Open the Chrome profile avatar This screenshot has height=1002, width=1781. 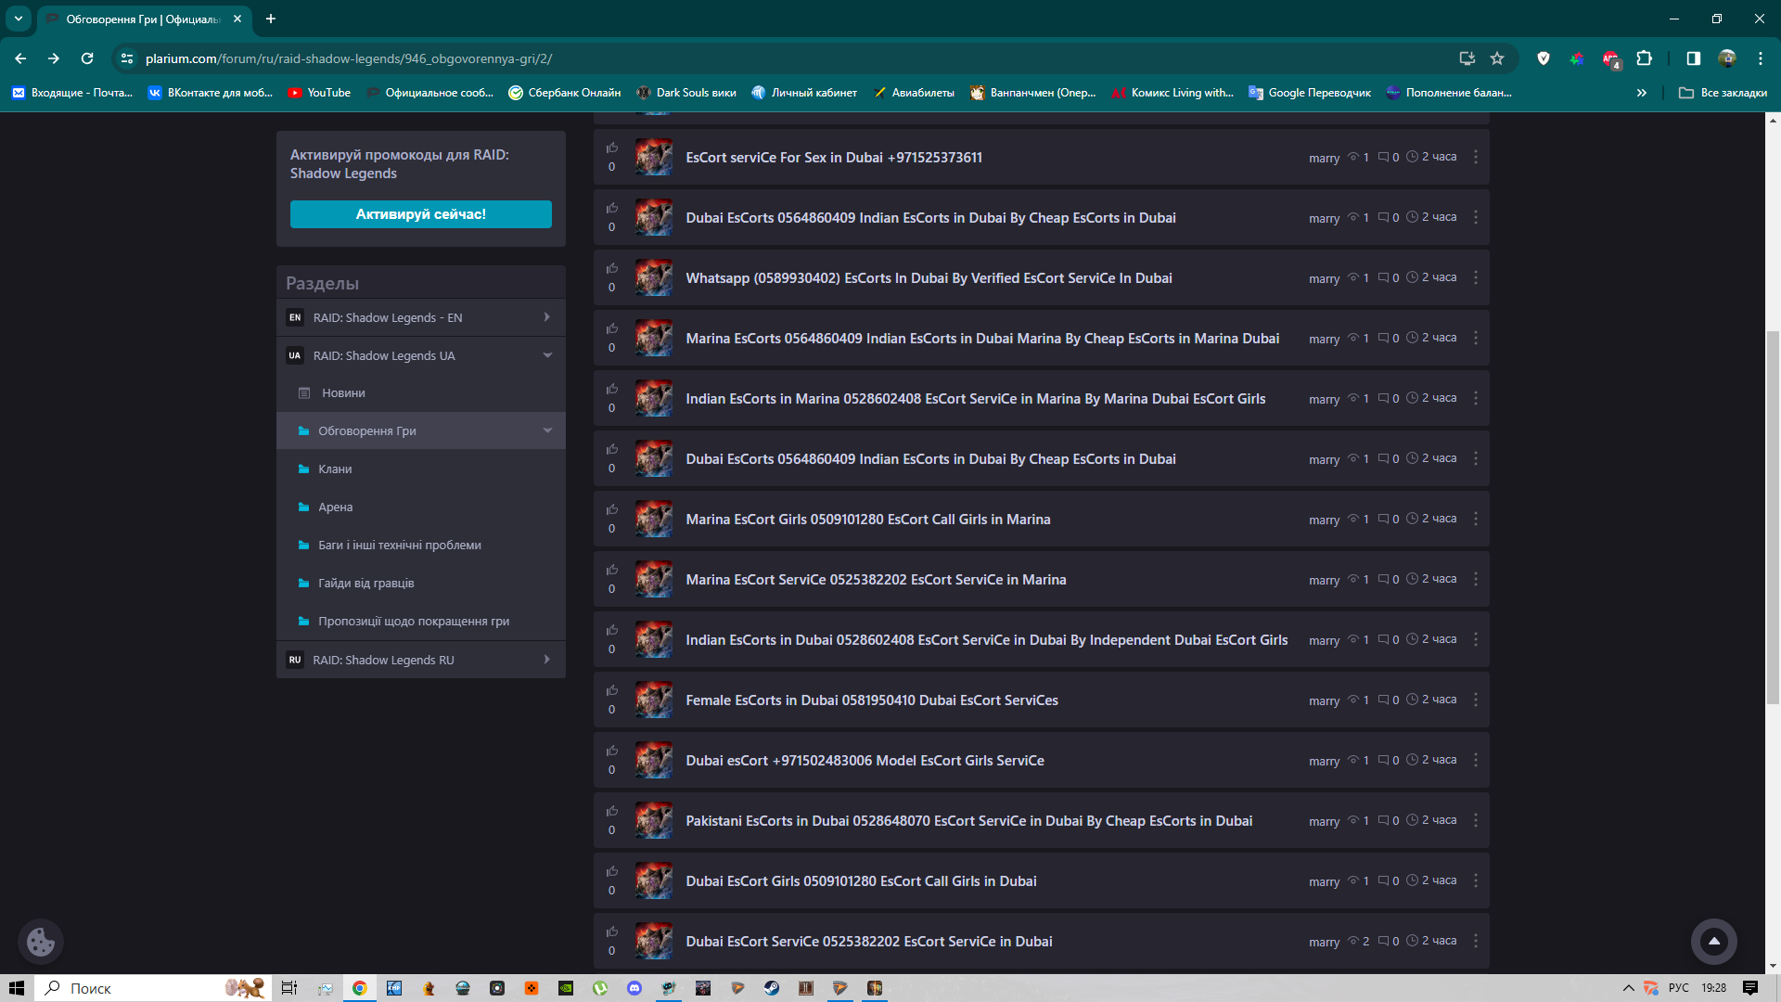1726,58
